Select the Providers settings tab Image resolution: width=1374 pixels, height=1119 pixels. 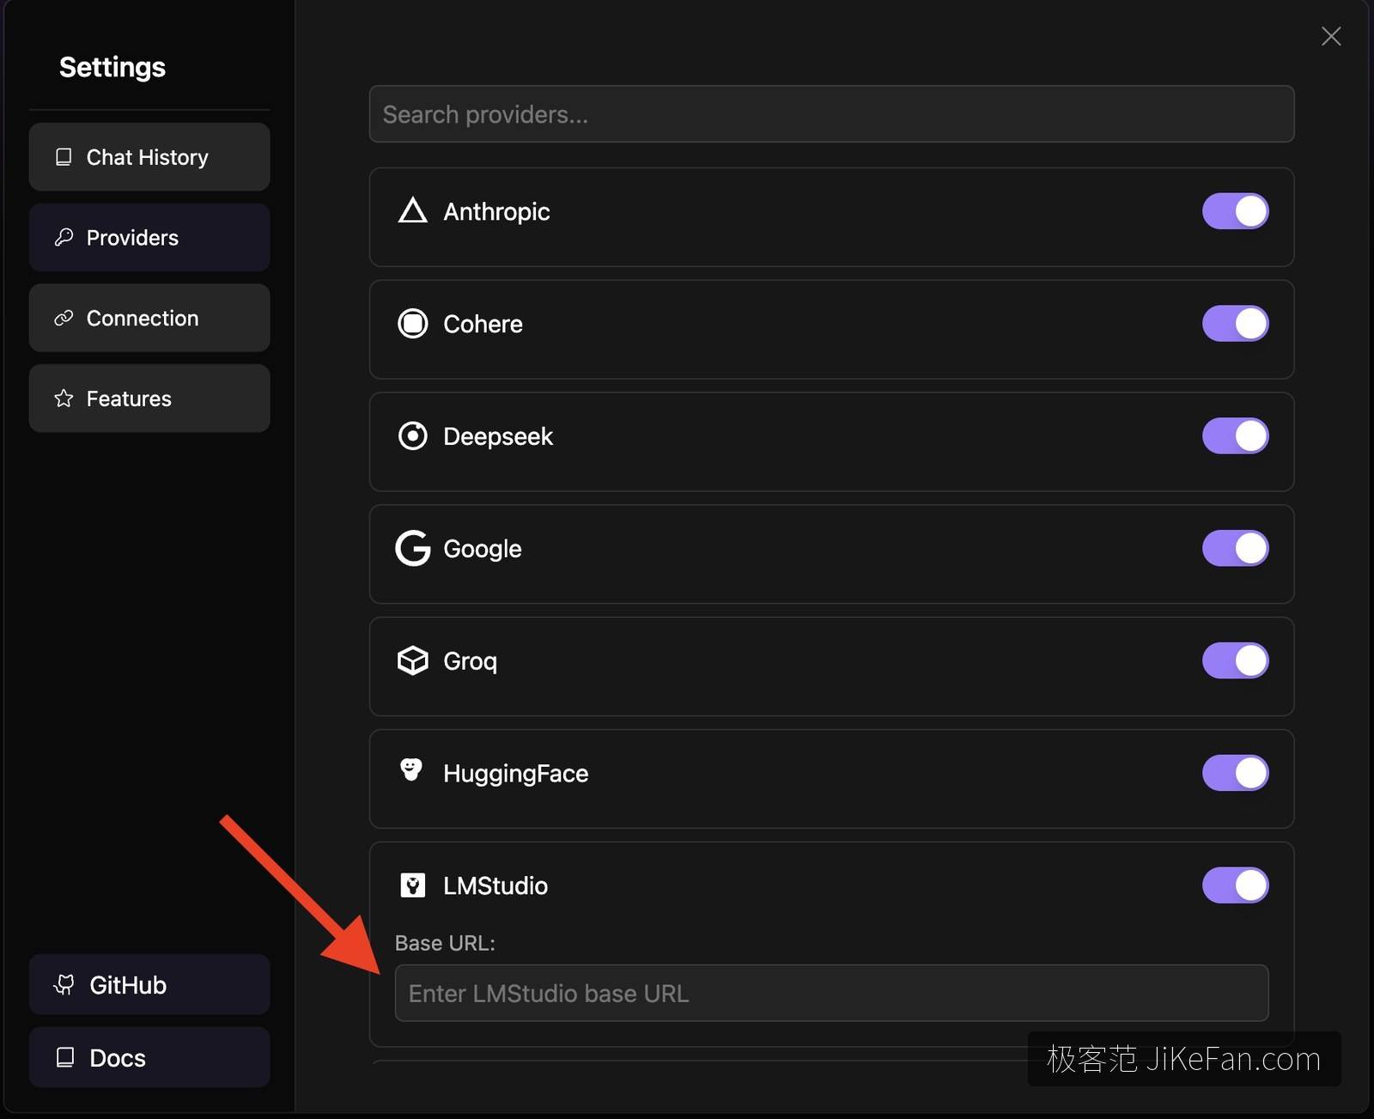pos(149,237)
